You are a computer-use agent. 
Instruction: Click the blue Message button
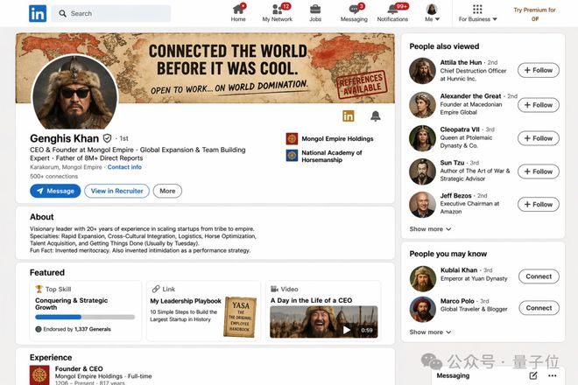click(55, 191)
